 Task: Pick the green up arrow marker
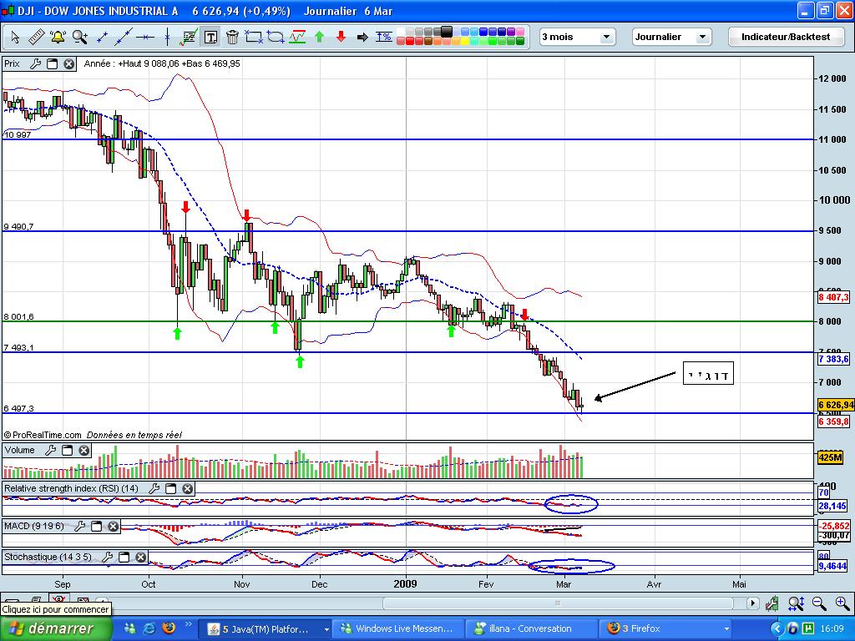pos(320,37)
